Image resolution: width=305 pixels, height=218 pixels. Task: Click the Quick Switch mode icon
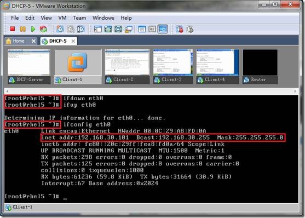(108, 29)
